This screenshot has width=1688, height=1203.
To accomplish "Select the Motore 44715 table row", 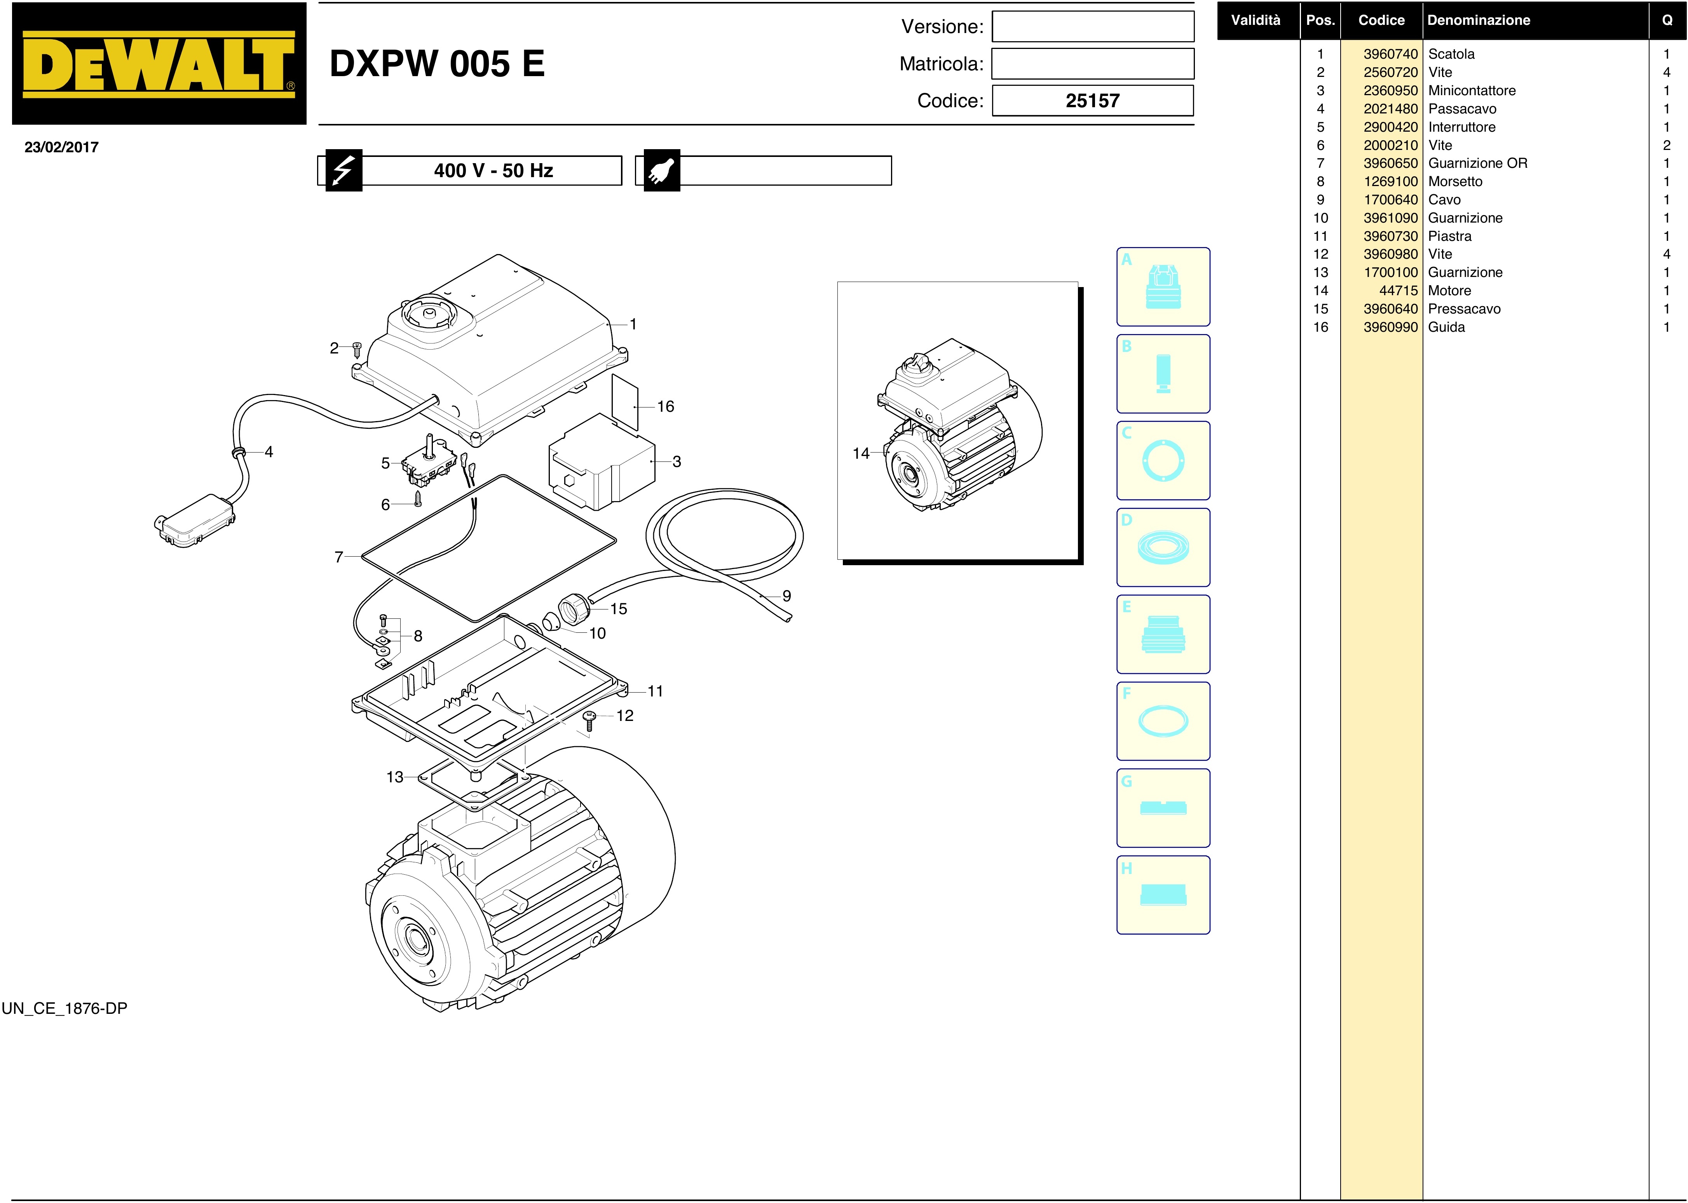I will tap(1449, 291).
